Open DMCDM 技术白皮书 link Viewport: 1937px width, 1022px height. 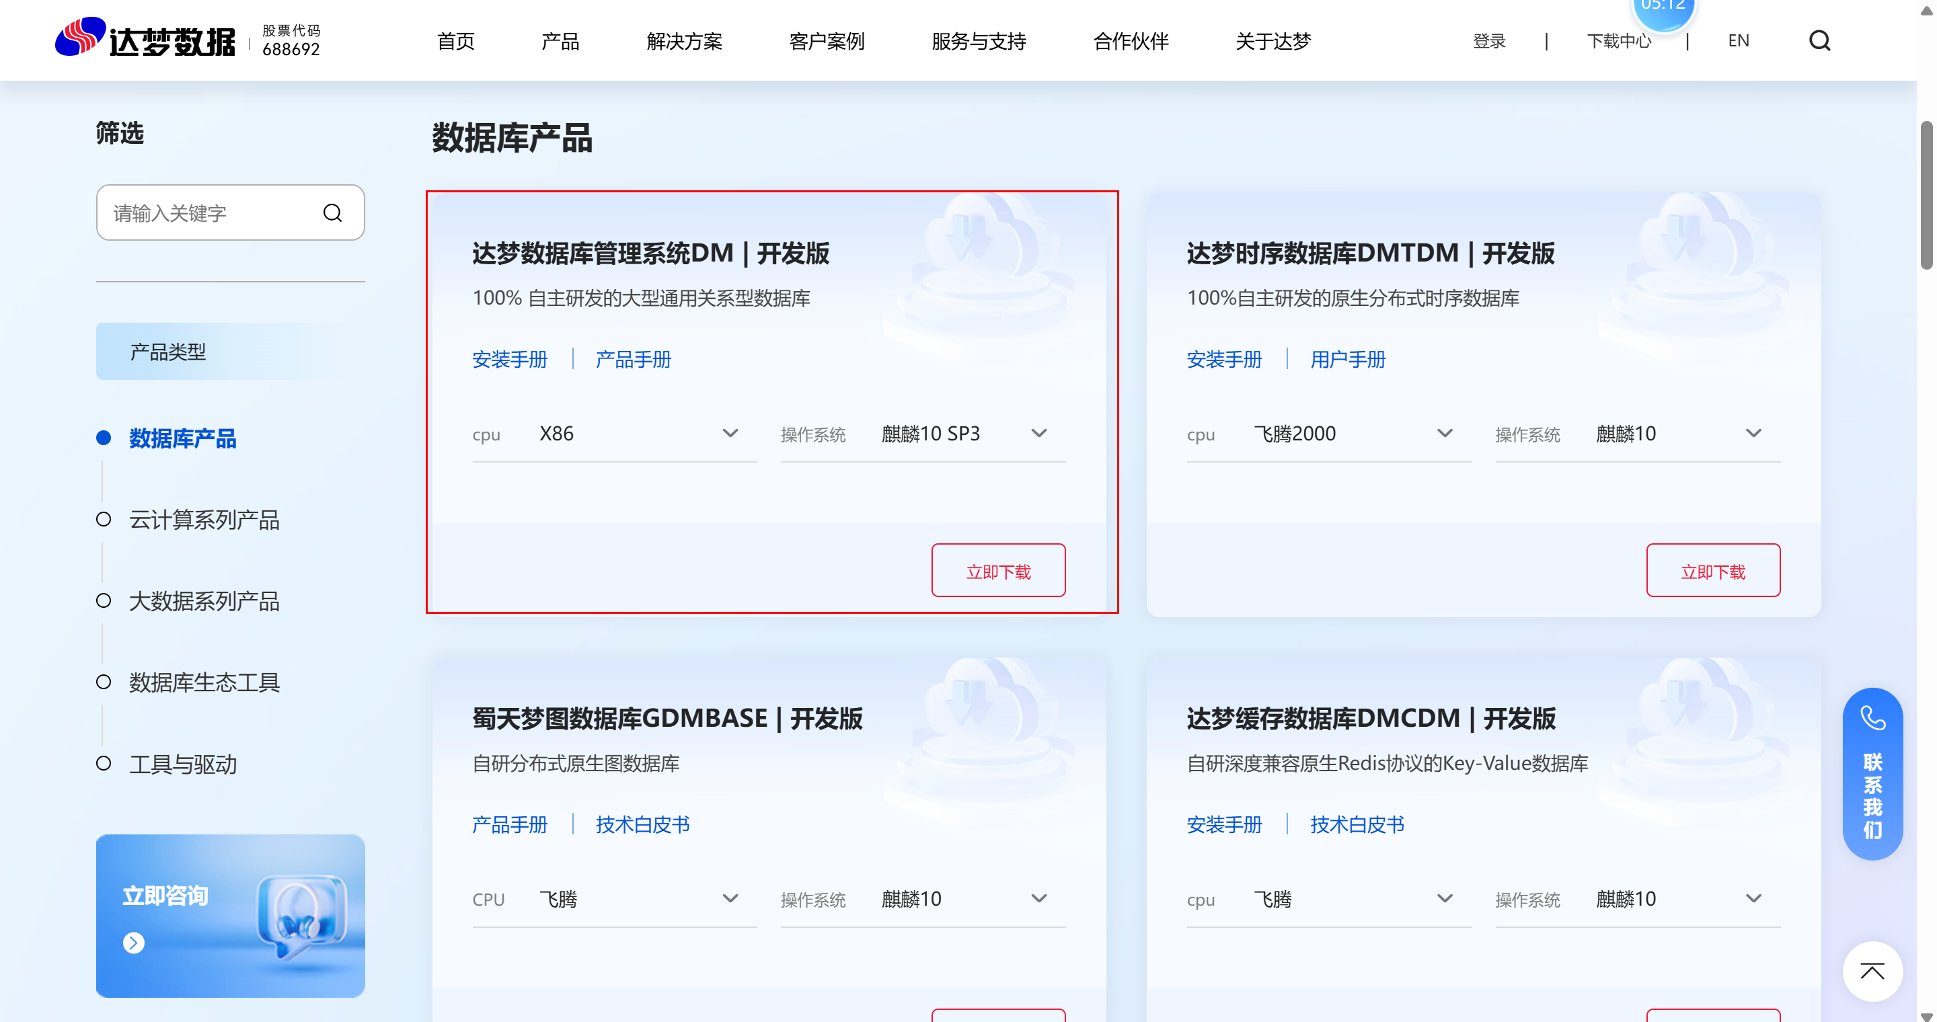[x=1357, y=824]
